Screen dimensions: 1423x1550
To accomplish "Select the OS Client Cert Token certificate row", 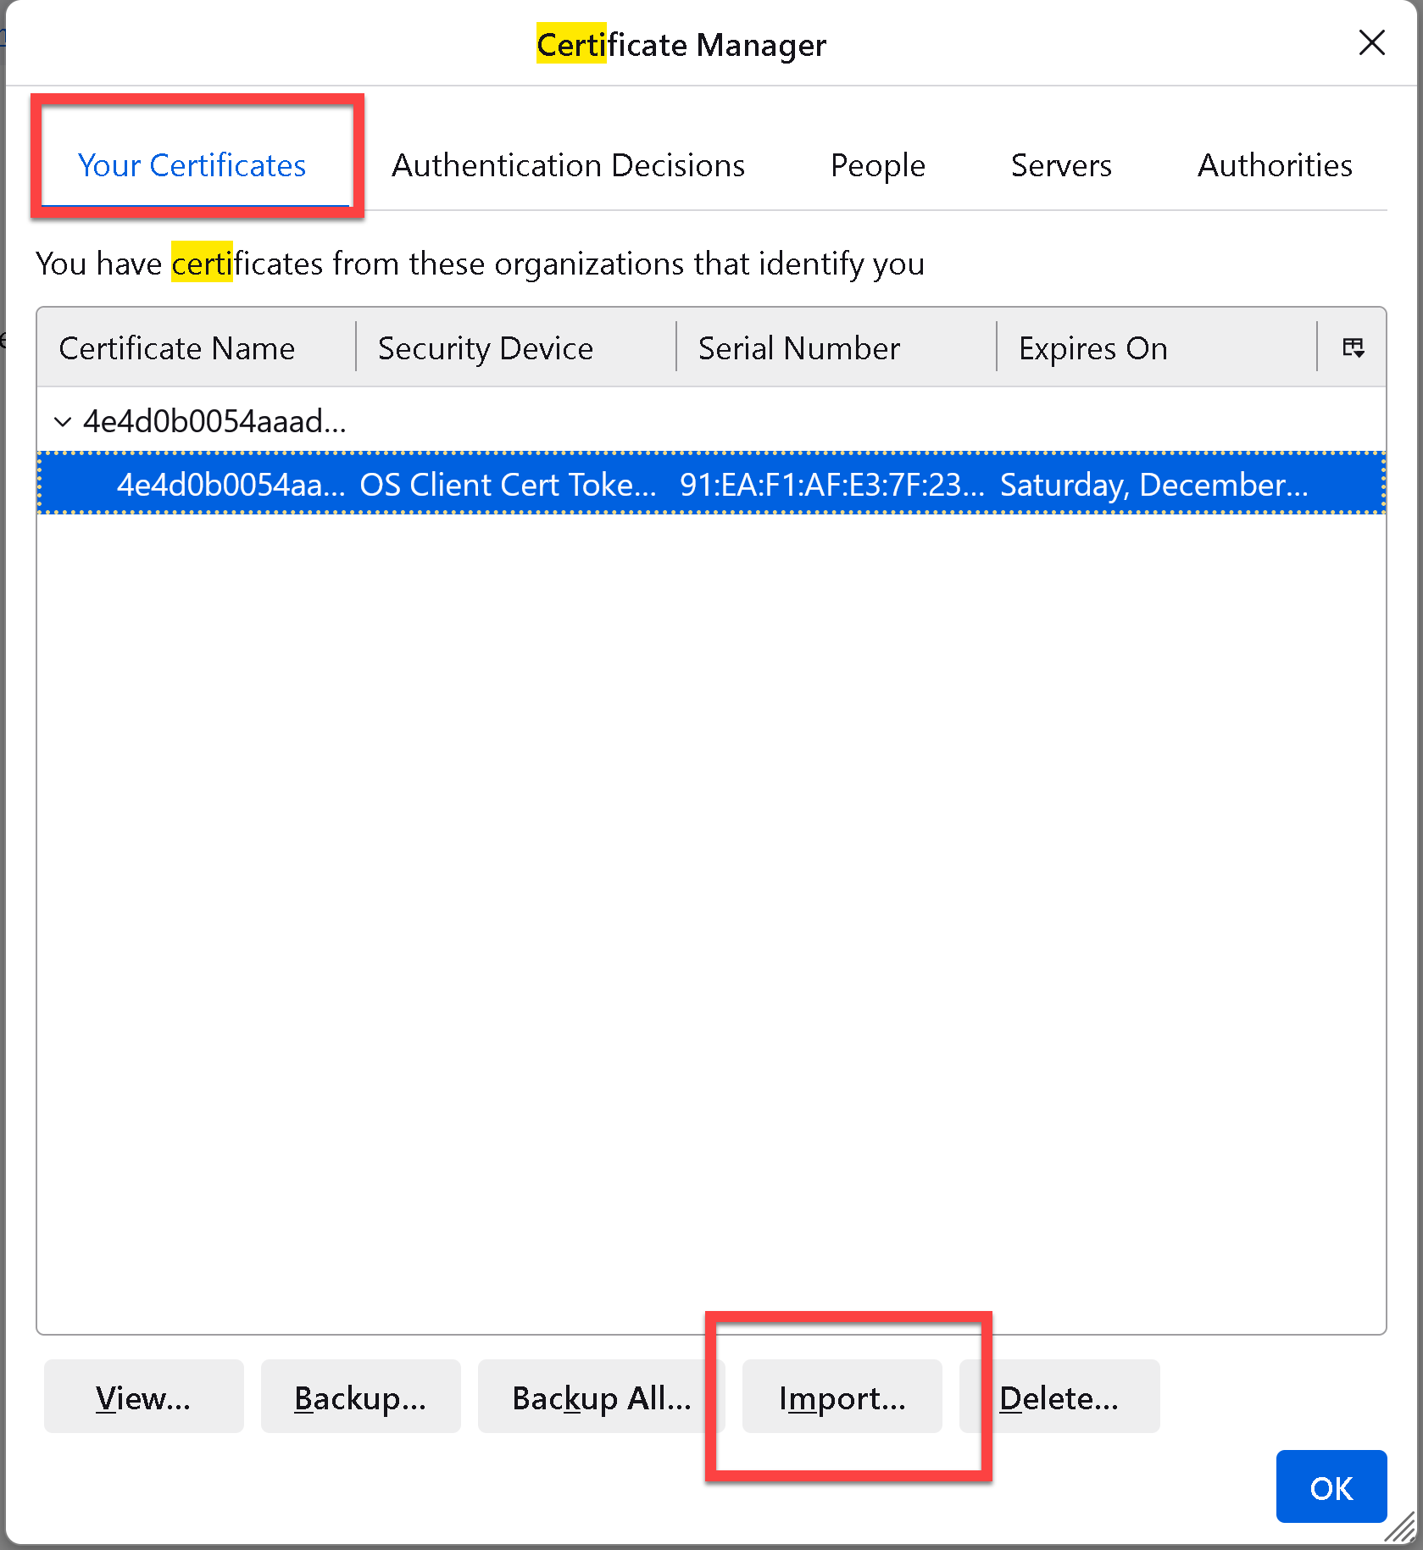I will tap(710, 484).
